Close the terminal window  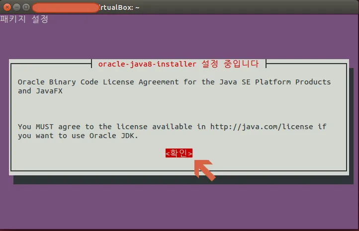[7, 7]
